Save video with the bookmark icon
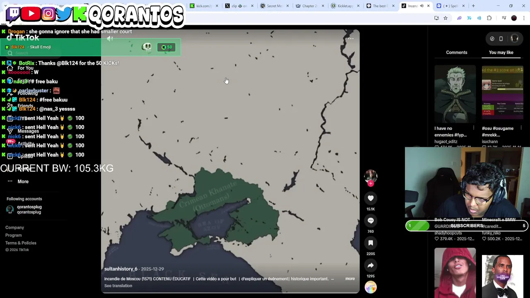The image size is (530, 298). (x=371, y=243)
